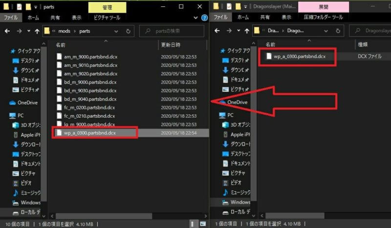Open ミュージック in Dragonslayer window sidebar
The image size is (391, 228).
[236, 192]
